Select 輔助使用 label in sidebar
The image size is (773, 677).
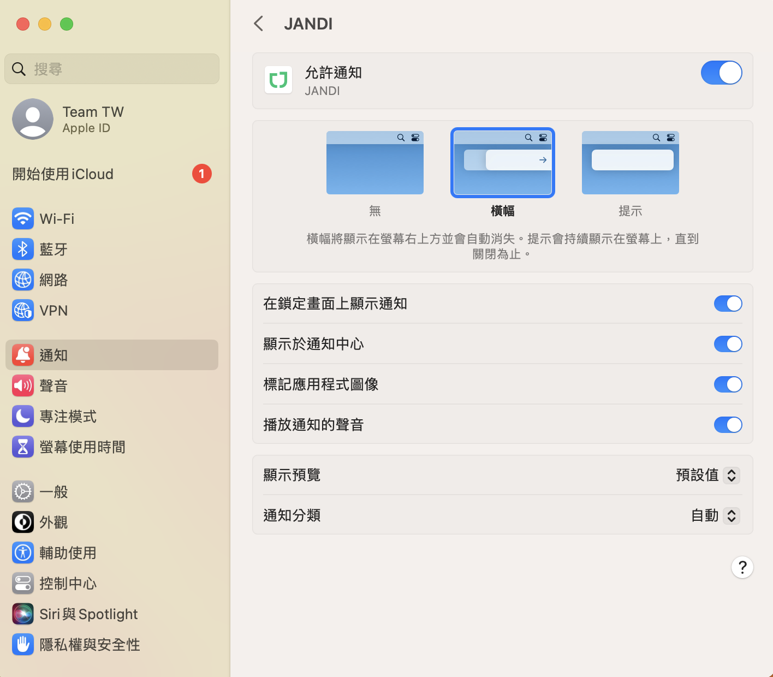pos(68,553)
